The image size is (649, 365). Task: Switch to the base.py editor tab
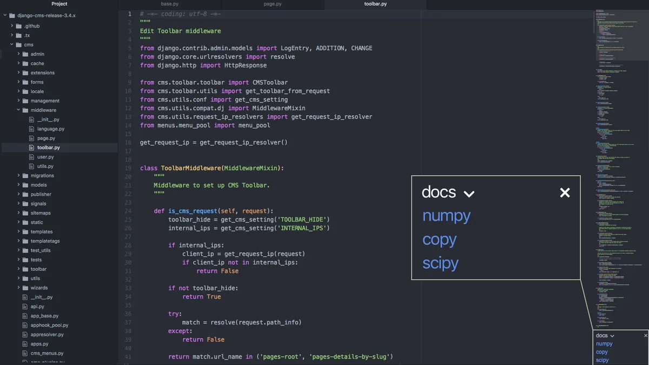pos(169,4)
